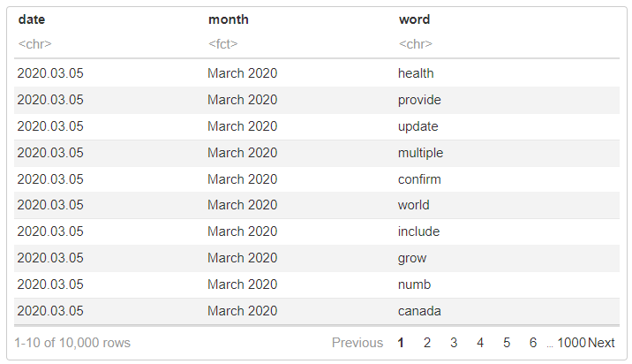Select the cell containing 'health'
The image size is (632, 364).
click(416, 73)
